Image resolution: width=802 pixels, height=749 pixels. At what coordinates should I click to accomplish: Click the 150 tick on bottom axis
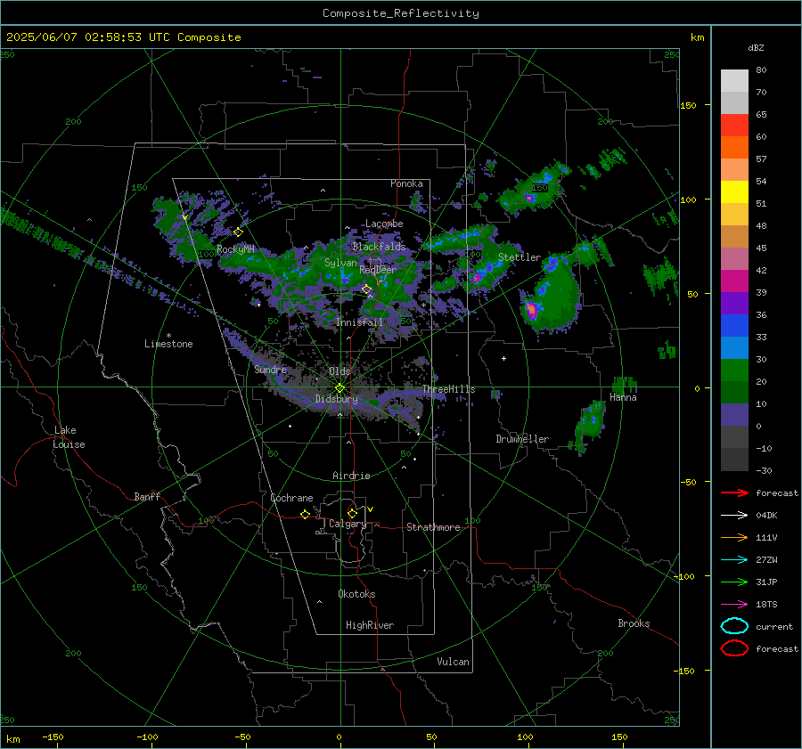[x=619, y=737]
